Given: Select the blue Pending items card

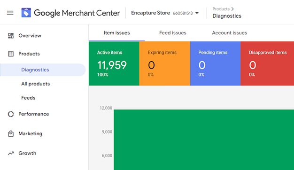Looking at the screenshot, I should 216,63.
